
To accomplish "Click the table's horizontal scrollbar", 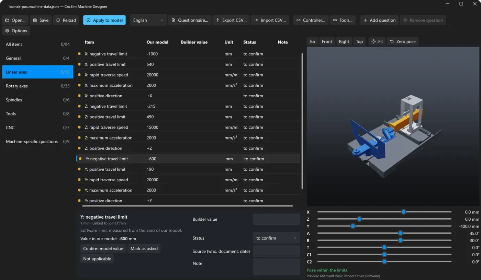I will pyautogui.click(x=188, y=206).
